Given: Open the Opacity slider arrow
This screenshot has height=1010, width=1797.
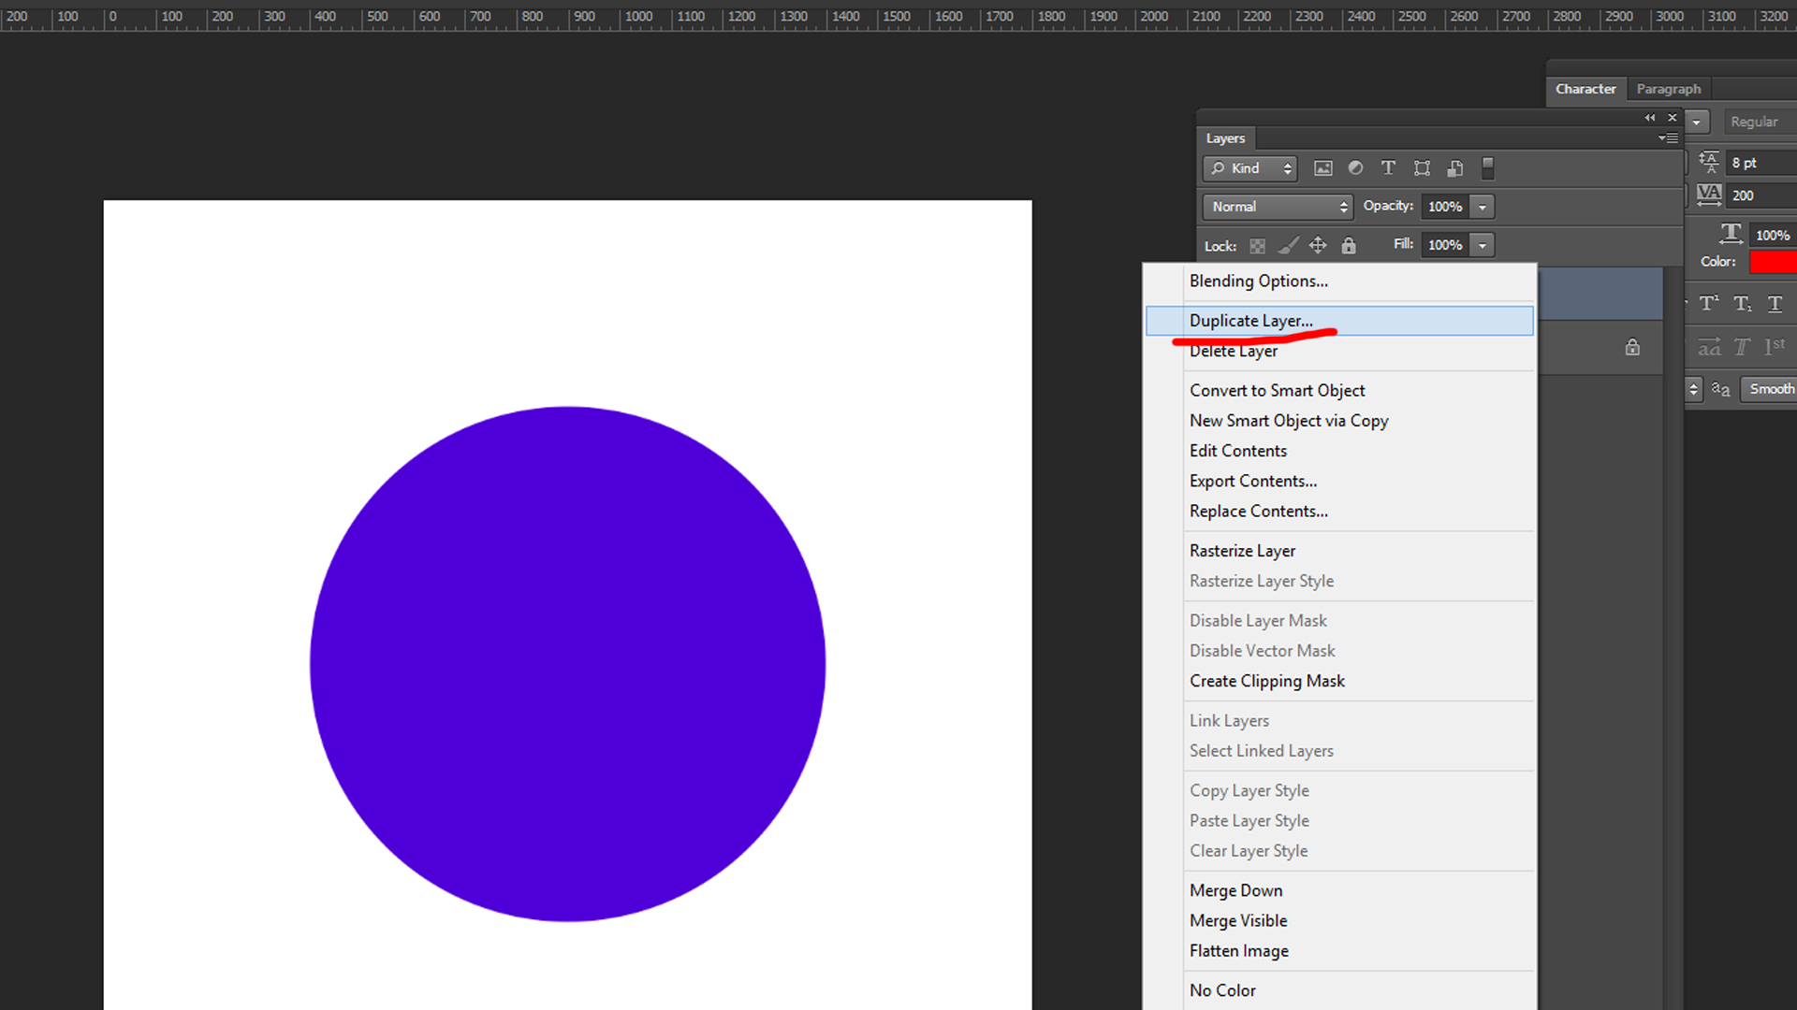Looking at the screenshot, I should (x=1483, y=207).
